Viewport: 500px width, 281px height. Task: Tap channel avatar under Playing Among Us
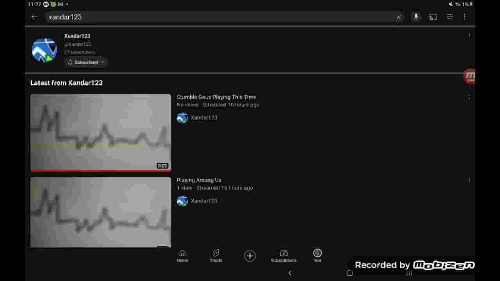182,201
